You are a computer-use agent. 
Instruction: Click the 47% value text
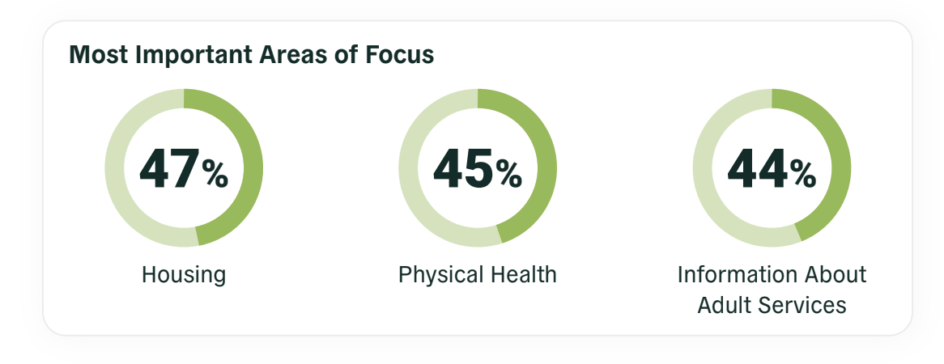click(184, 170)
